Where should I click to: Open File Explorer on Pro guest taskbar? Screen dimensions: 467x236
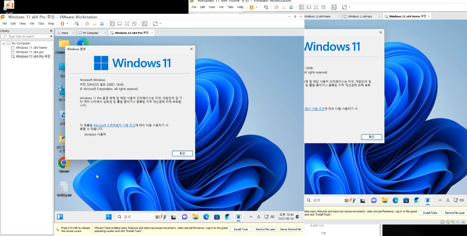[195, 217]
